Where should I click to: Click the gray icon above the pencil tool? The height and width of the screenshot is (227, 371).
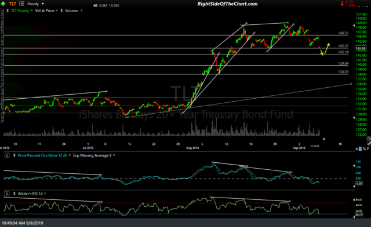[x=369, y=139]
